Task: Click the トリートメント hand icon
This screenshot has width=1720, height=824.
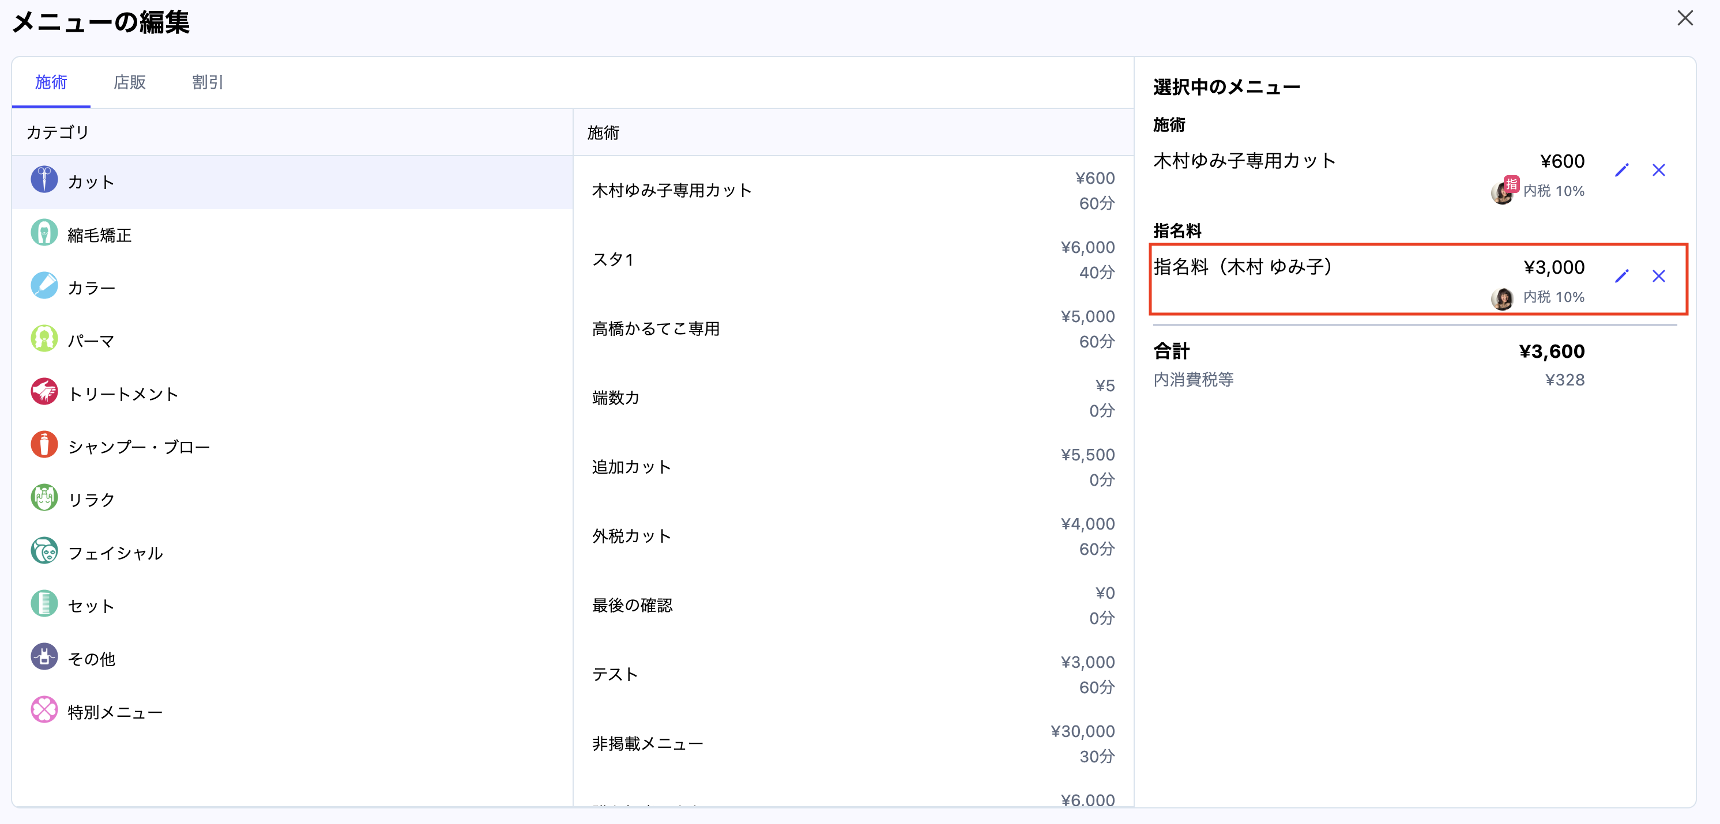Action: 44,392
